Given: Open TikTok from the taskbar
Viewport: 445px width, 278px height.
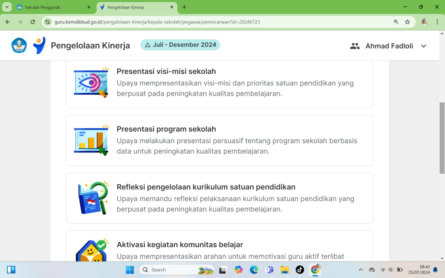Looking at the screenshot, I should point(300,270).
